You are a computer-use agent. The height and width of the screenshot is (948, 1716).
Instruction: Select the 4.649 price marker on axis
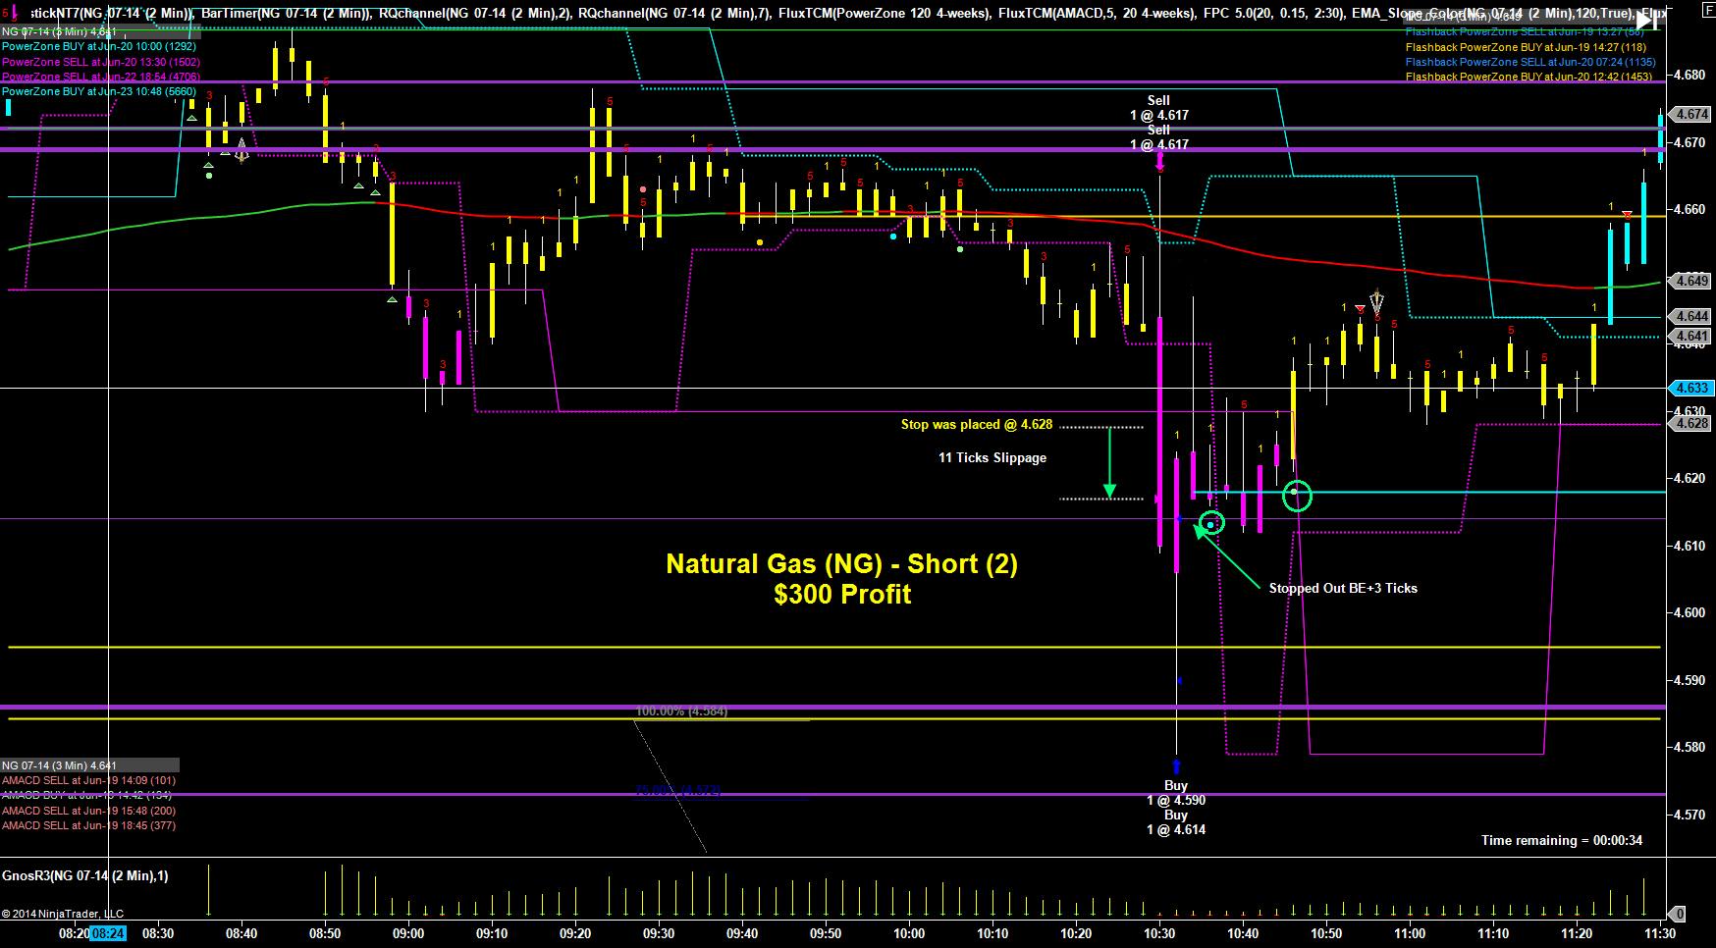coord(1691,281)
